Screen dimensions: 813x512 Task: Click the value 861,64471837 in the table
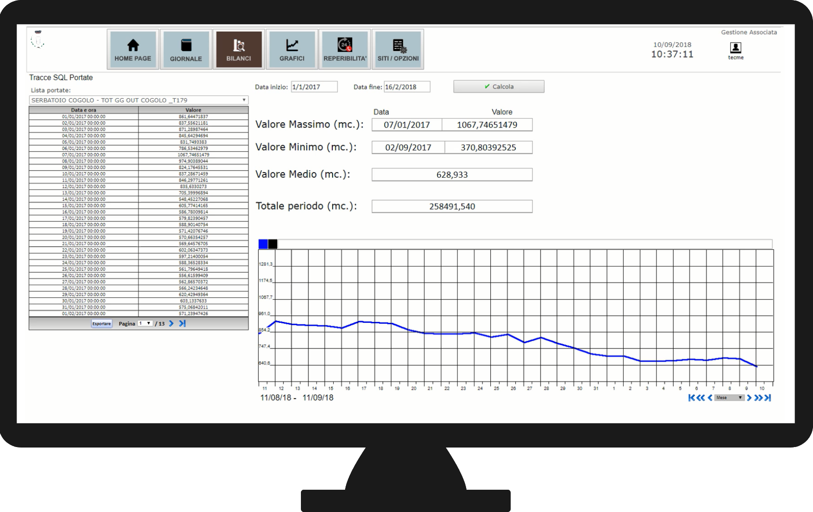(193, 117)
